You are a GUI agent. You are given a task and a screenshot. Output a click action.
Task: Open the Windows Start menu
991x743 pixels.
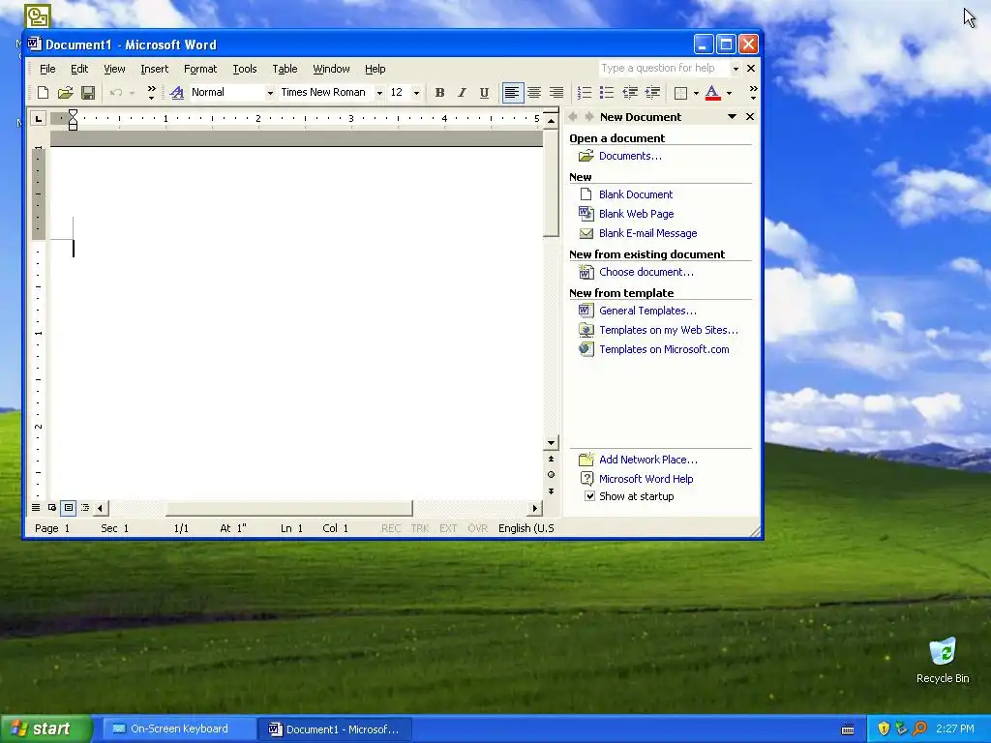pos(46,729)
